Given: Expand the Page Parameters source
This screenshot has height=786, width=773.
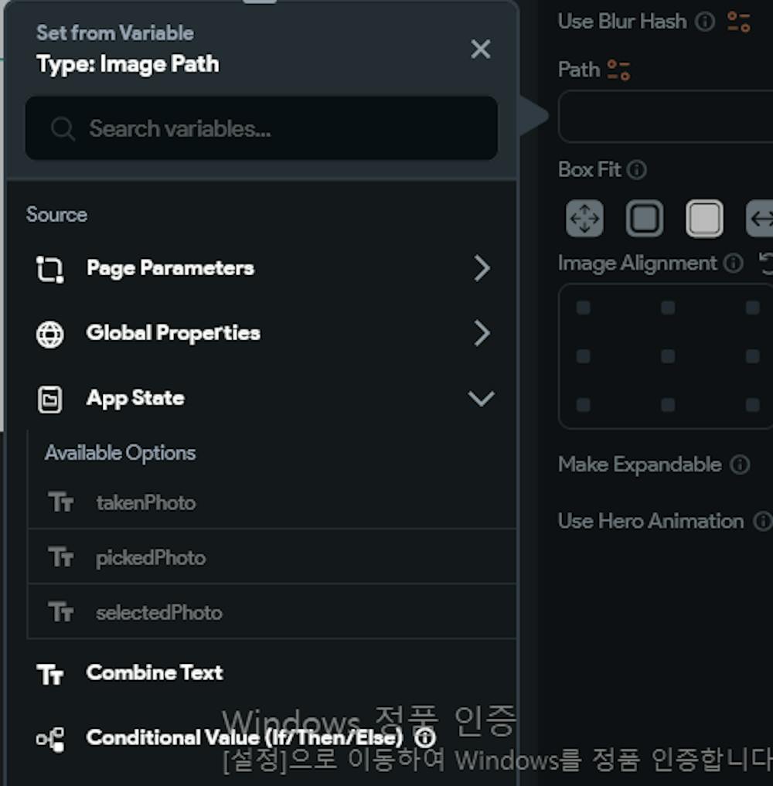Looking at the screenshot, I should [261, 268].
